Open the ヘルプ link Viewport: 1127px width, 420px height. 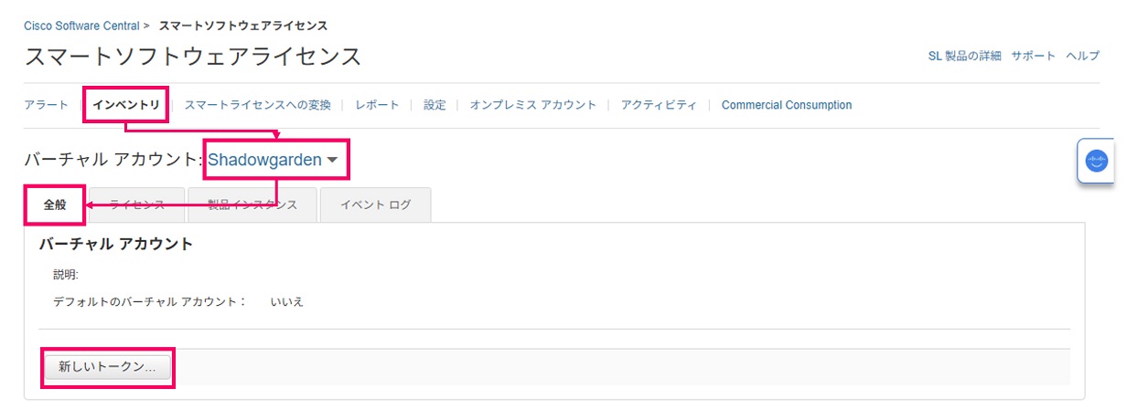tap(1082, 56)
